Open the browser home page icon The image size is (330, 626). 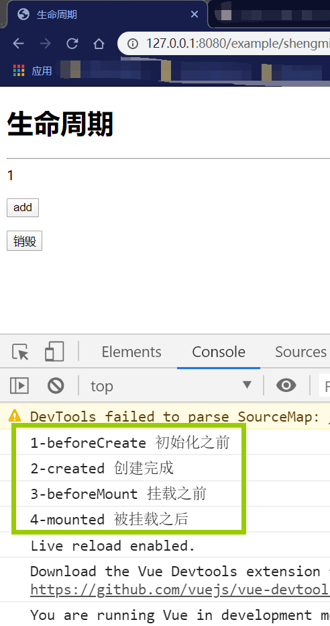tap(99, 43)
